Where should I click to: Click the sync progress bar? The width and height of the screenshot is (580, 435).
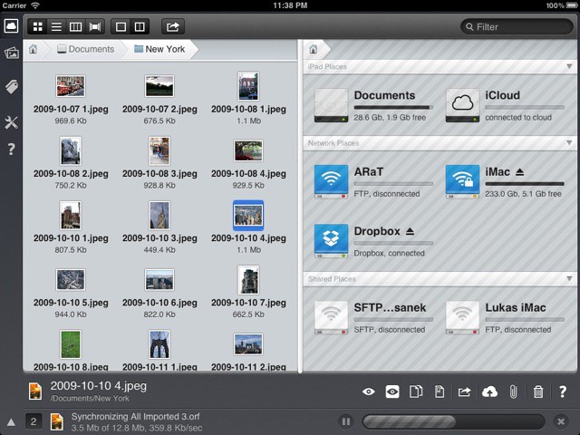[x=453, y=421]
